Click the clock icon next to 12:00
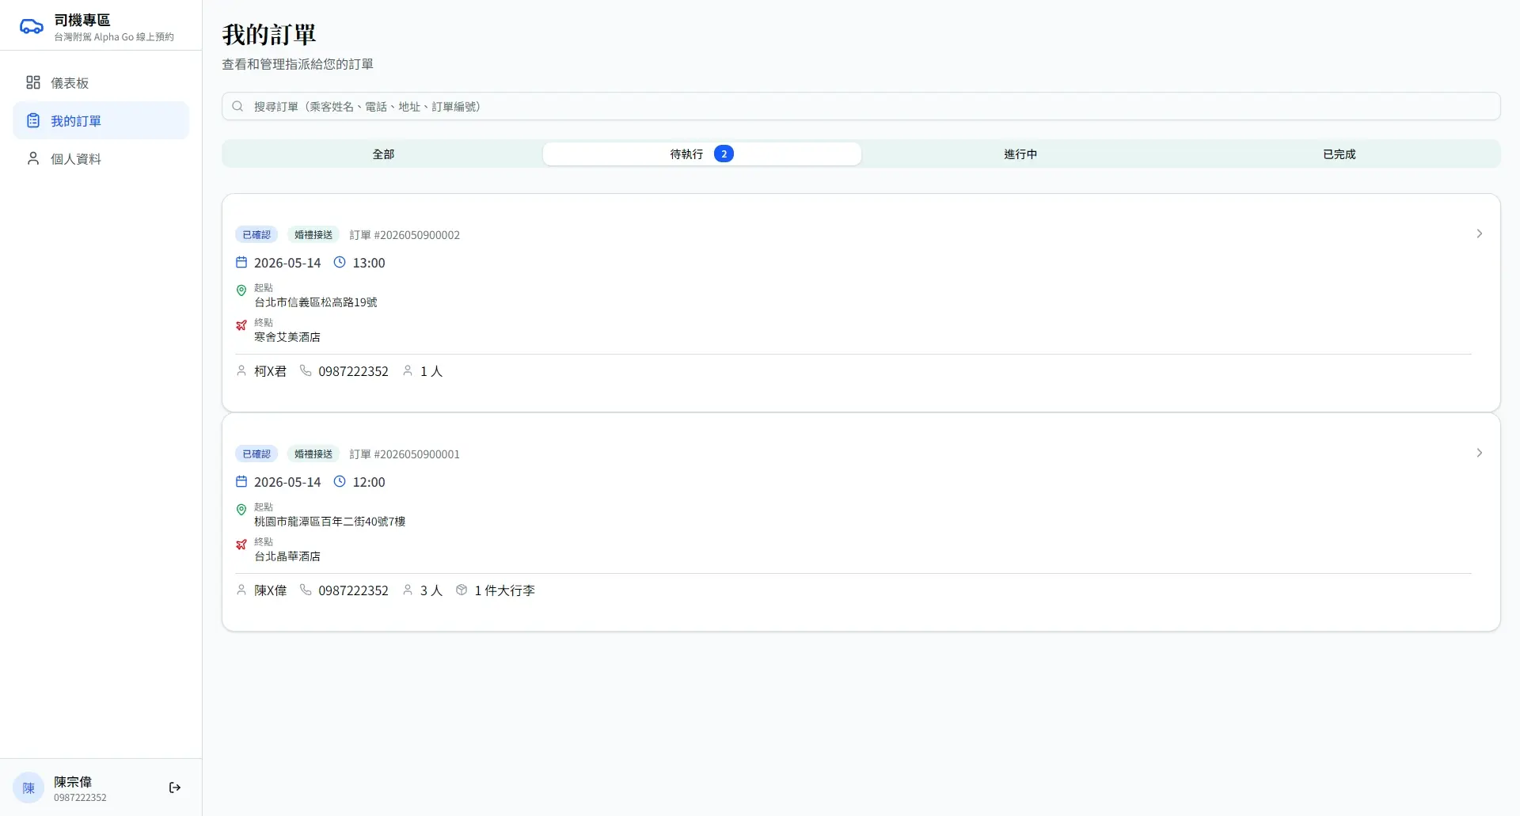 point(340,481)
